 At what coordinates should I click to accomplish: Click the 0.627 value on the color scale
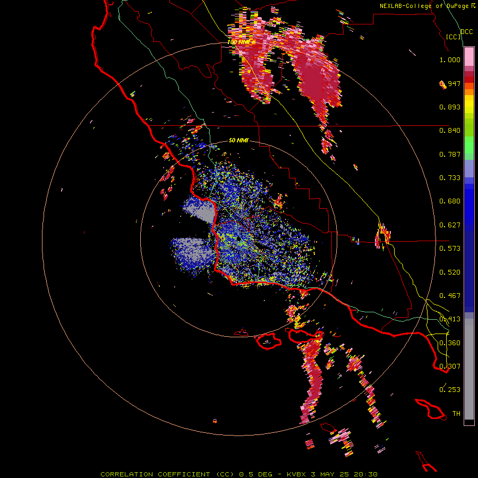coord(450,225)
